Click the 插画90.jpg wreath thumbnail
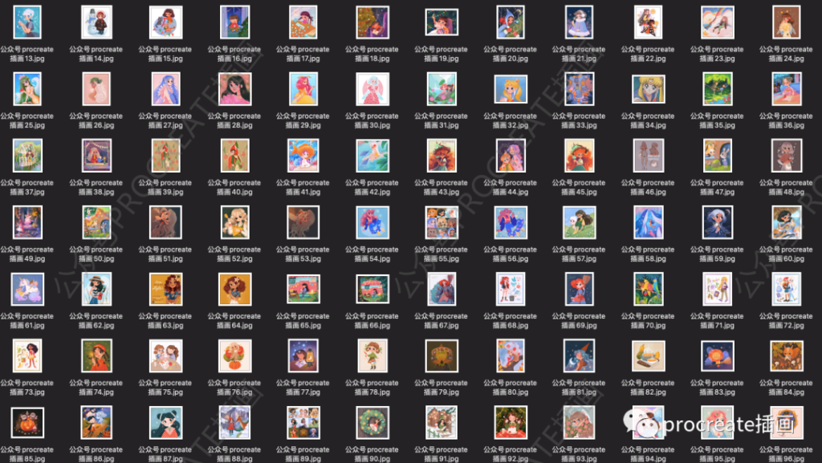Image resolution: width=822 pixels, height=463 pixels. [372, 422]
